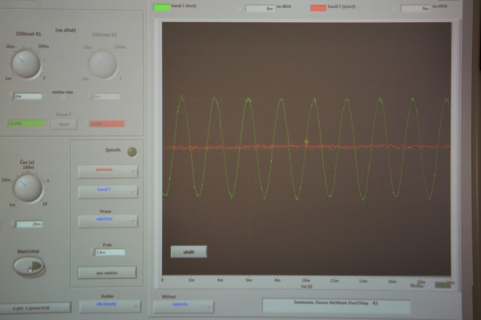
Task: Click the stepper beside green offset 0.000
Action: (x=7, y=124)
